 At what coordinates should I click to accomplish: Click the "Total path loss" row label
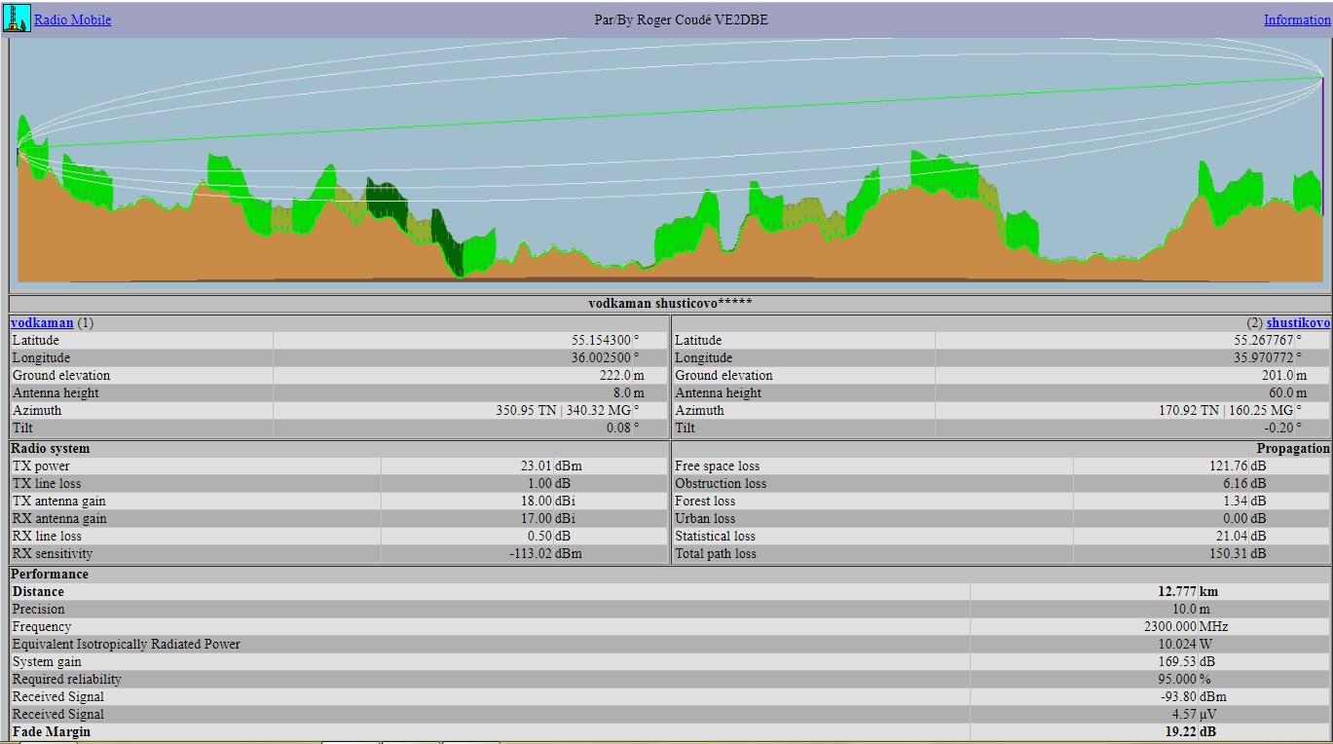pyautogui.click(x=716, y=553)
